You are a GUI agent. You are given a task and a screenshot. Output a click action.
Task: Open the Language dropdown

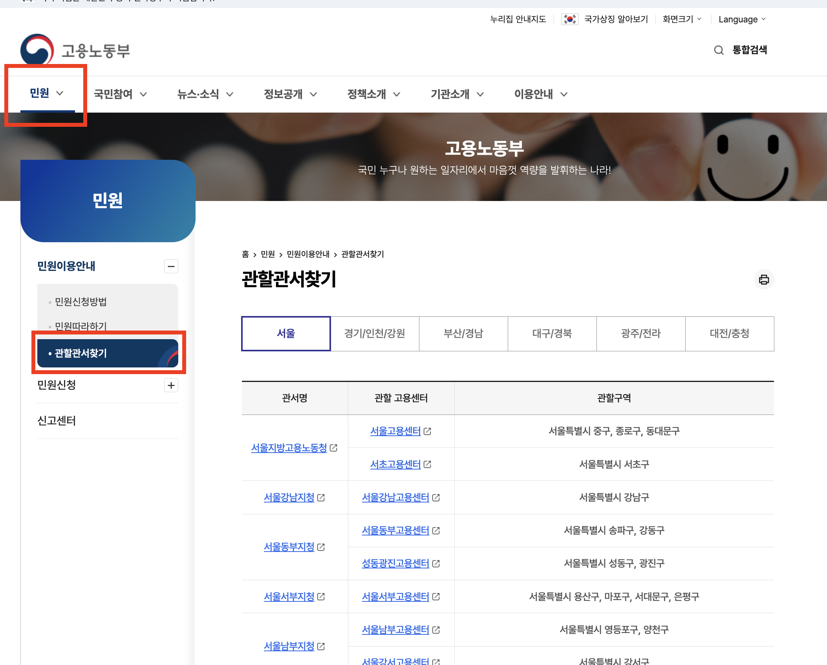[742, 19]
